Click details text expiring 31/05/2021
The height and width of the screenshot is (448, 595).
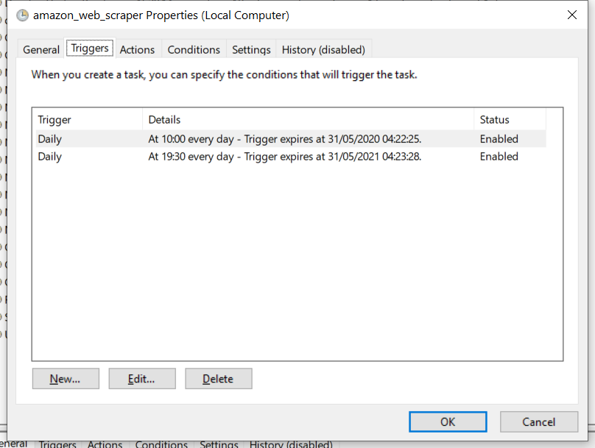pyautogui.click(x=284, y=157)
